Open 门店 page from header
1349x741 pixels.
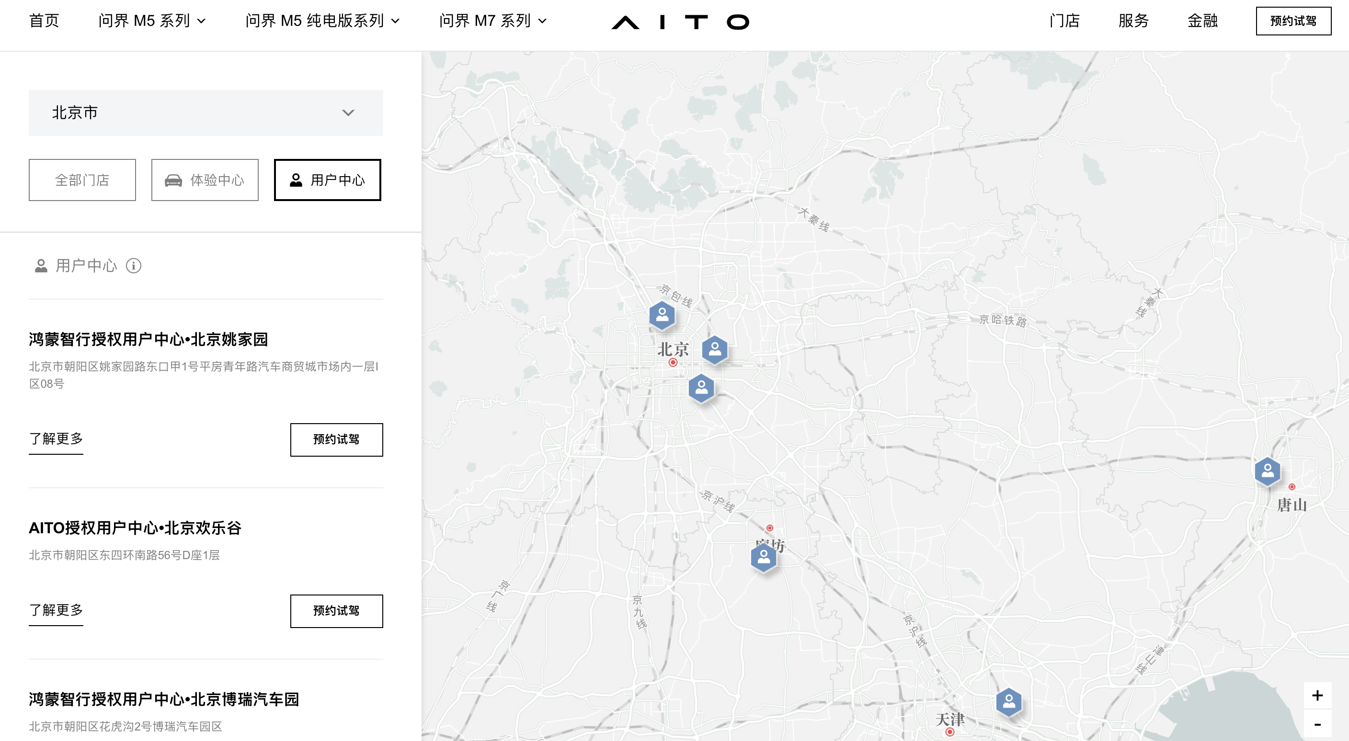(x=1064, y=21)
